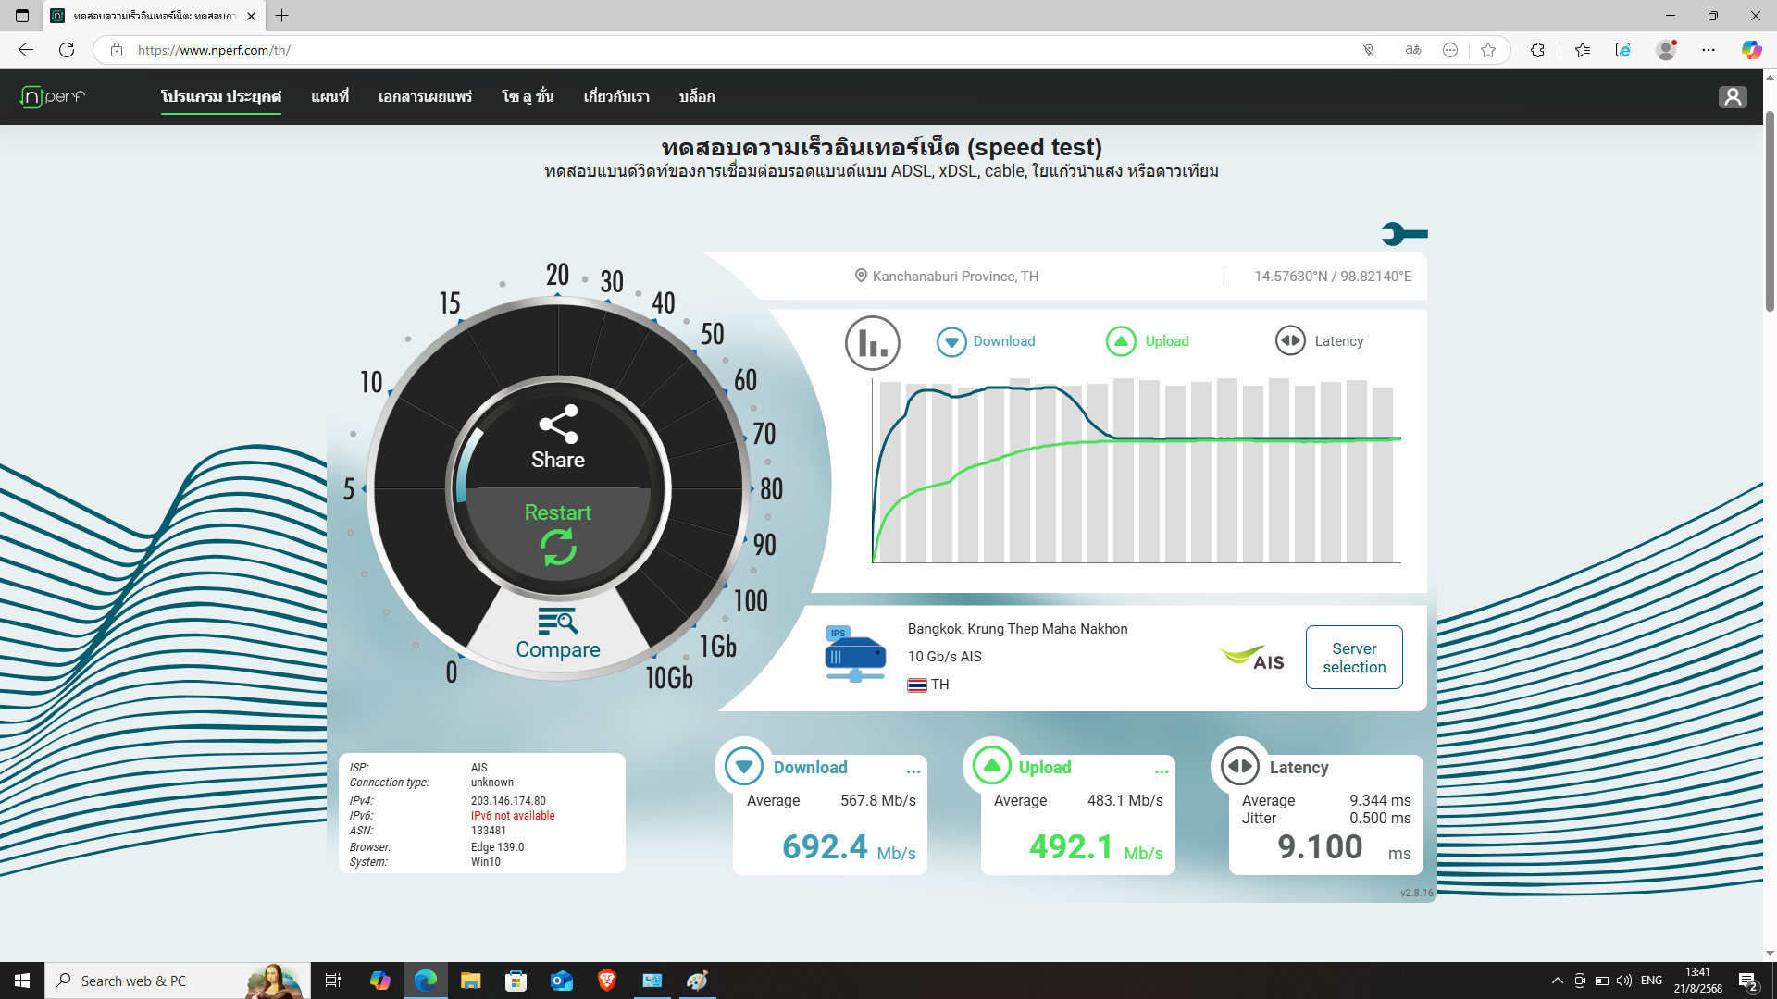Expand Upload details with three dots
The height and width of the screenshot is (999, 1777).
(1162, 770)
